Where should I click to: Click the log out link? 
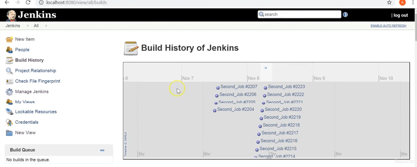(x=400, y=15)
